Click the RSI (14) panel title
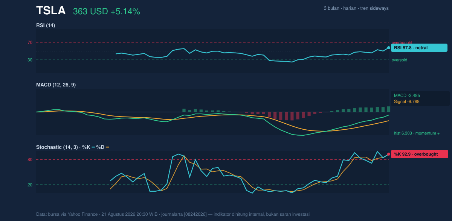452x221 pixels. tap(46, 25)
